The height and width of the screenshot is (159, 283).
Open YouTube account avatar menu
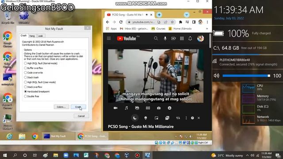click(x=200, y=38)
